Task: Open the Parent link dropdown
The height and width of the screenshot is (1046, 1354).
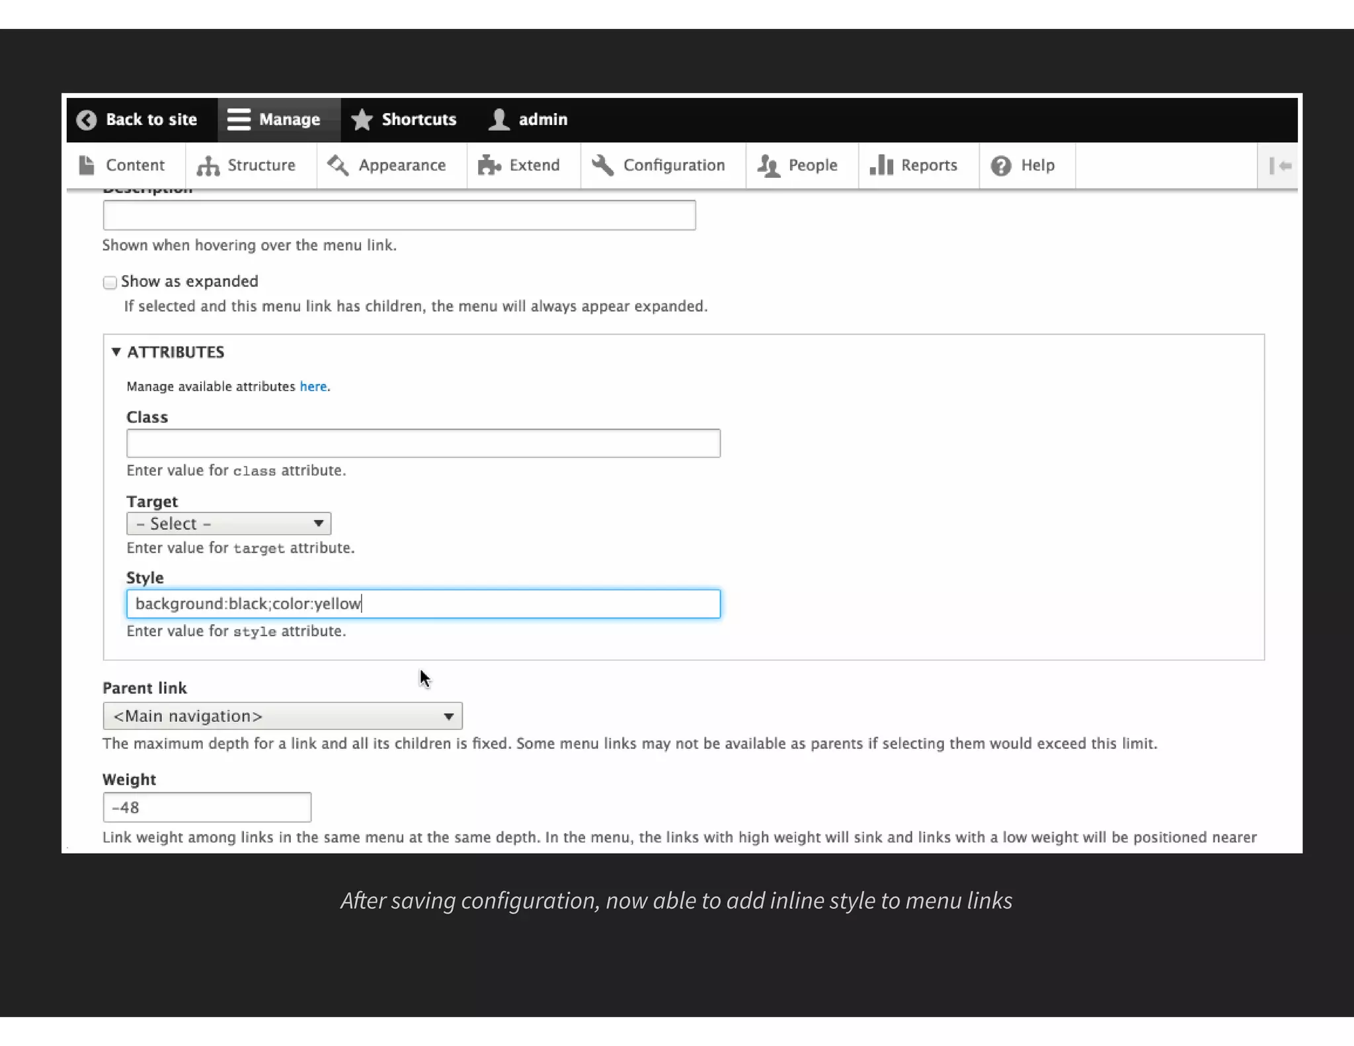Action: coord(282,716)
